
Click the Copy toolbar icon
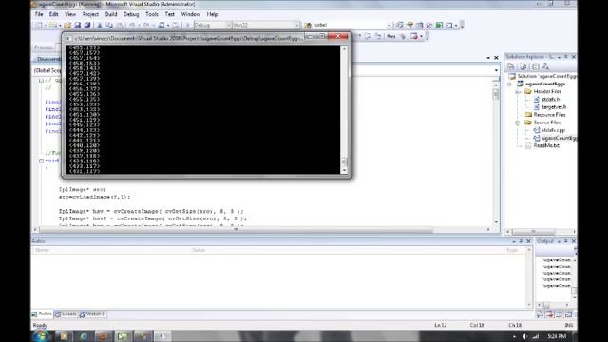coord(109,26)
